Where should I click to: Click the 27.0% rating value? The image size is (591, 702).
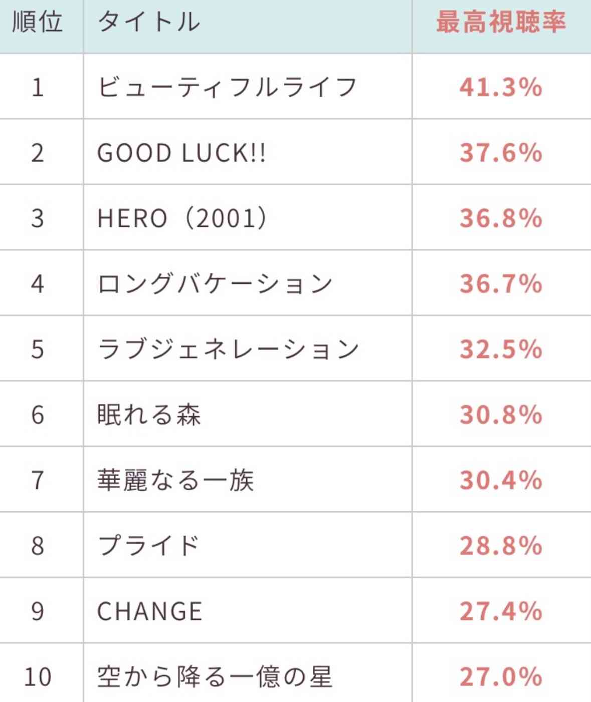501,676
